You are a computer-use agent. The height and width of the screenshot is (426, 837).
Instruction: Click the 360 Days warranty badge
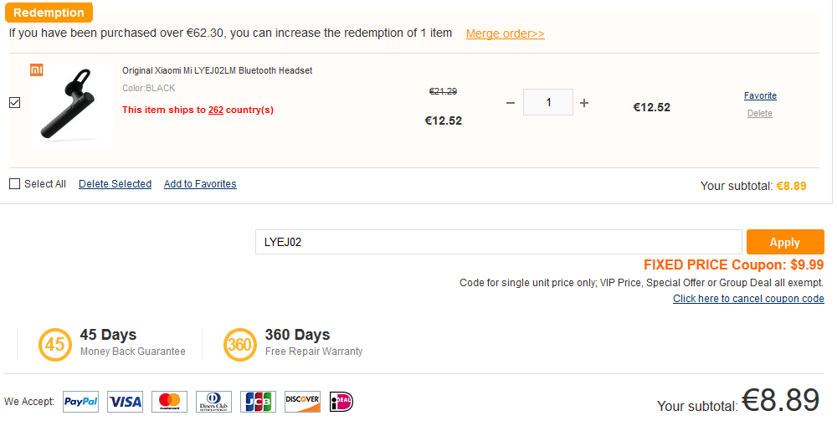tap(240, 344)
